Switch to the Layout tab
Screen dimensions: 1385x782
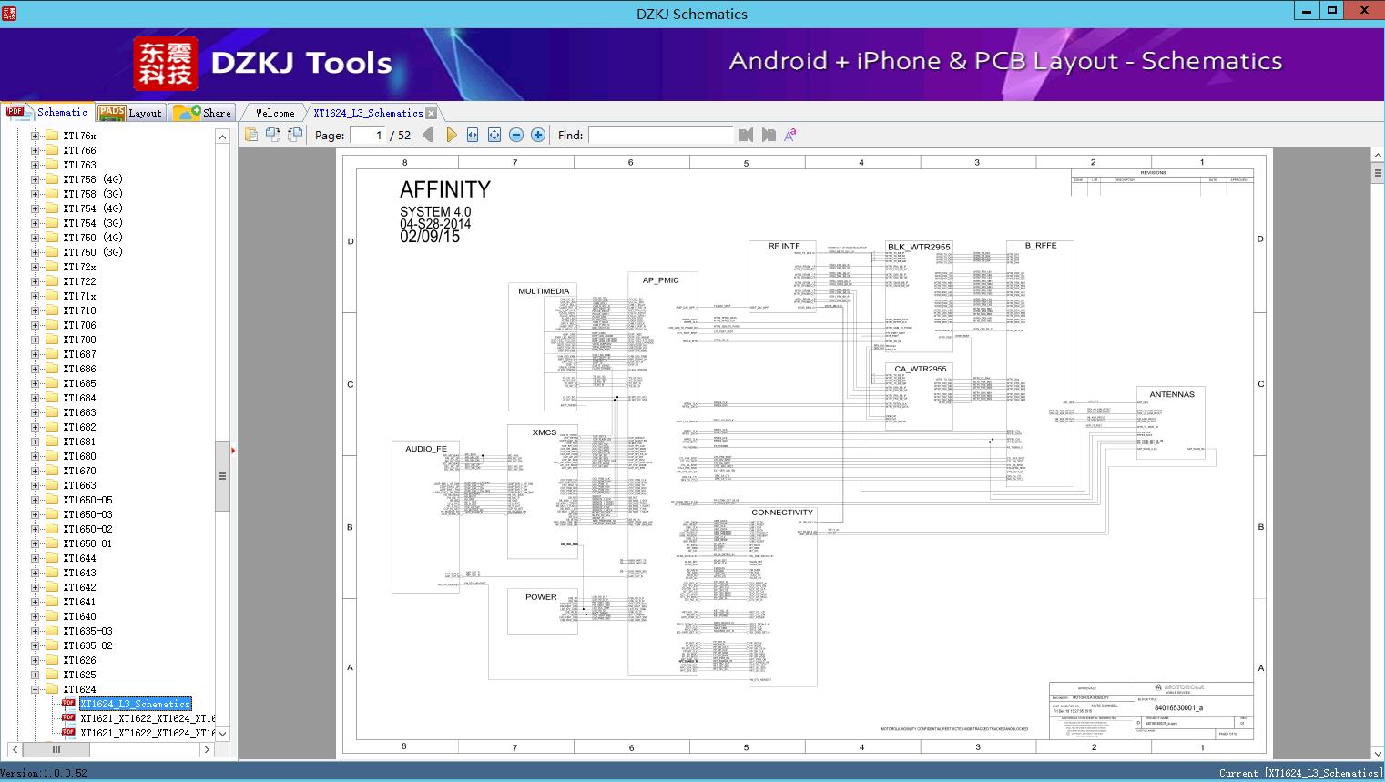(x=133, y=113)
